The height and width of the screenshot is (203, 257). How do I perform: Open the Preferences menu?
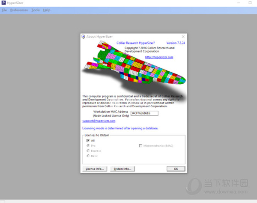point(19,10)
